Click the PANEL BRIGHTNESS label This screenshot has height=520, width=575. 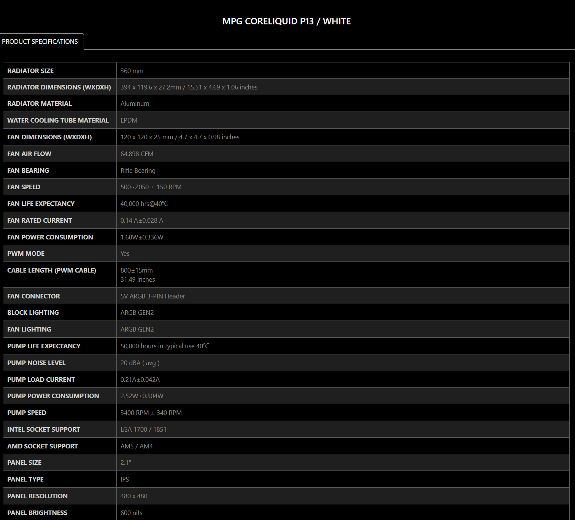click(37, 513)
